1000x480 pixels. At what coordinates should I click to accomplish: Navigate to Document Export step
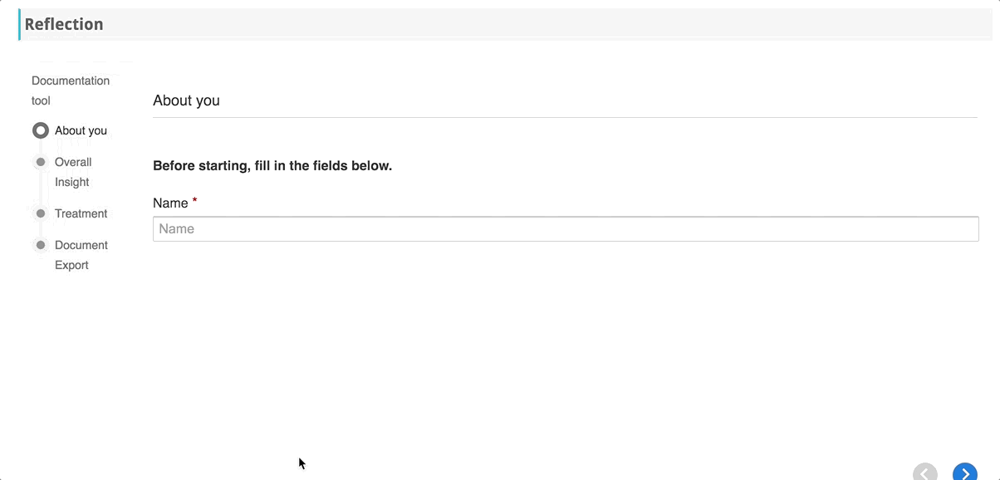81,255
